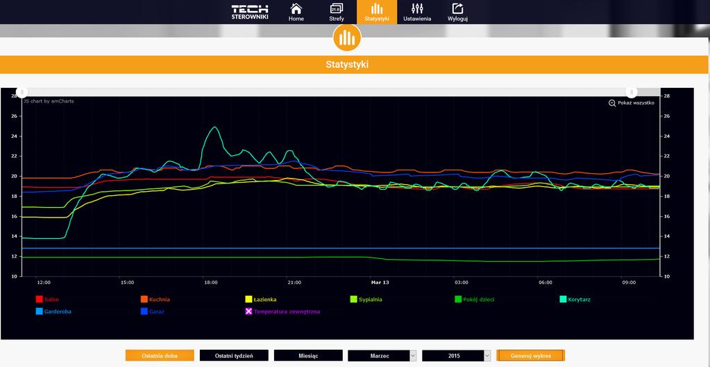This screenshot has width=710, height=367.
Task: Open the 2015 year dropdown
Action: [456, 356]
